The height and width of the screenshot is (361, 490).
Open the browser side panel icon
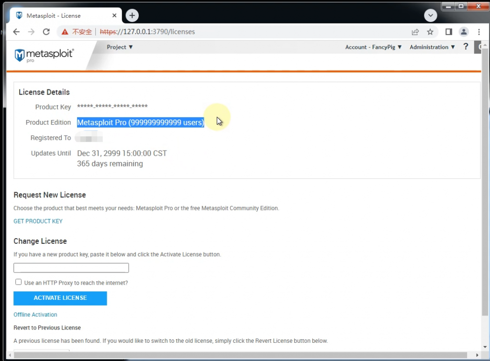449,32
